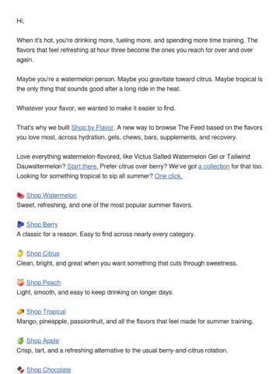Click the green apple emoji icon

point(20,340)
